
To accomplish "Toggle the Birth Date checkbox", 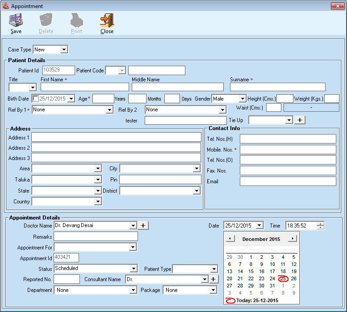I will point(36,99).
